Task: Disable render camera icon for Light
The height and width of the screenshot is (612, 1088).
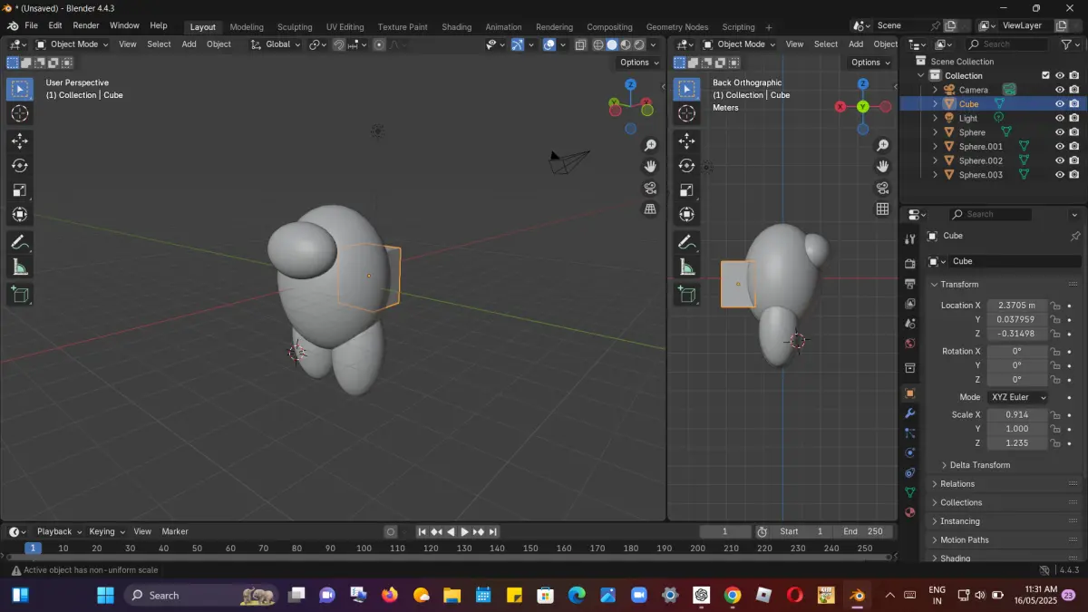Action: (x=1074, y=118)
